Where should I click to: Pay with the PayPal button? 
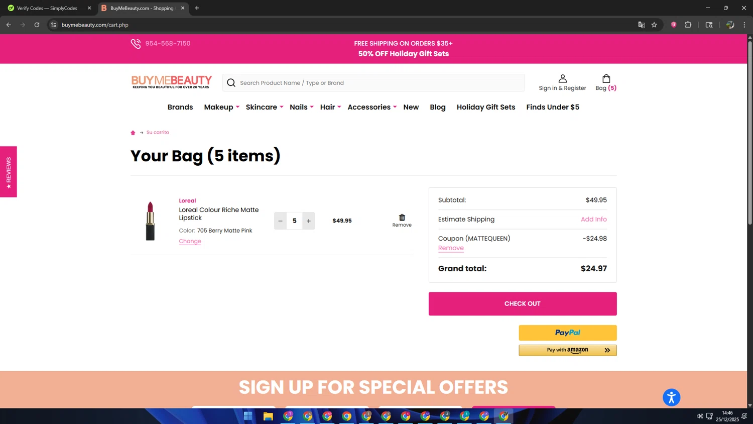(568, 333)
